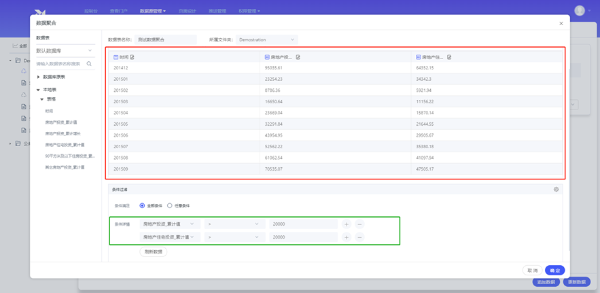
Task: Select the 全部条件 radio button
Action: coord(143,205)
